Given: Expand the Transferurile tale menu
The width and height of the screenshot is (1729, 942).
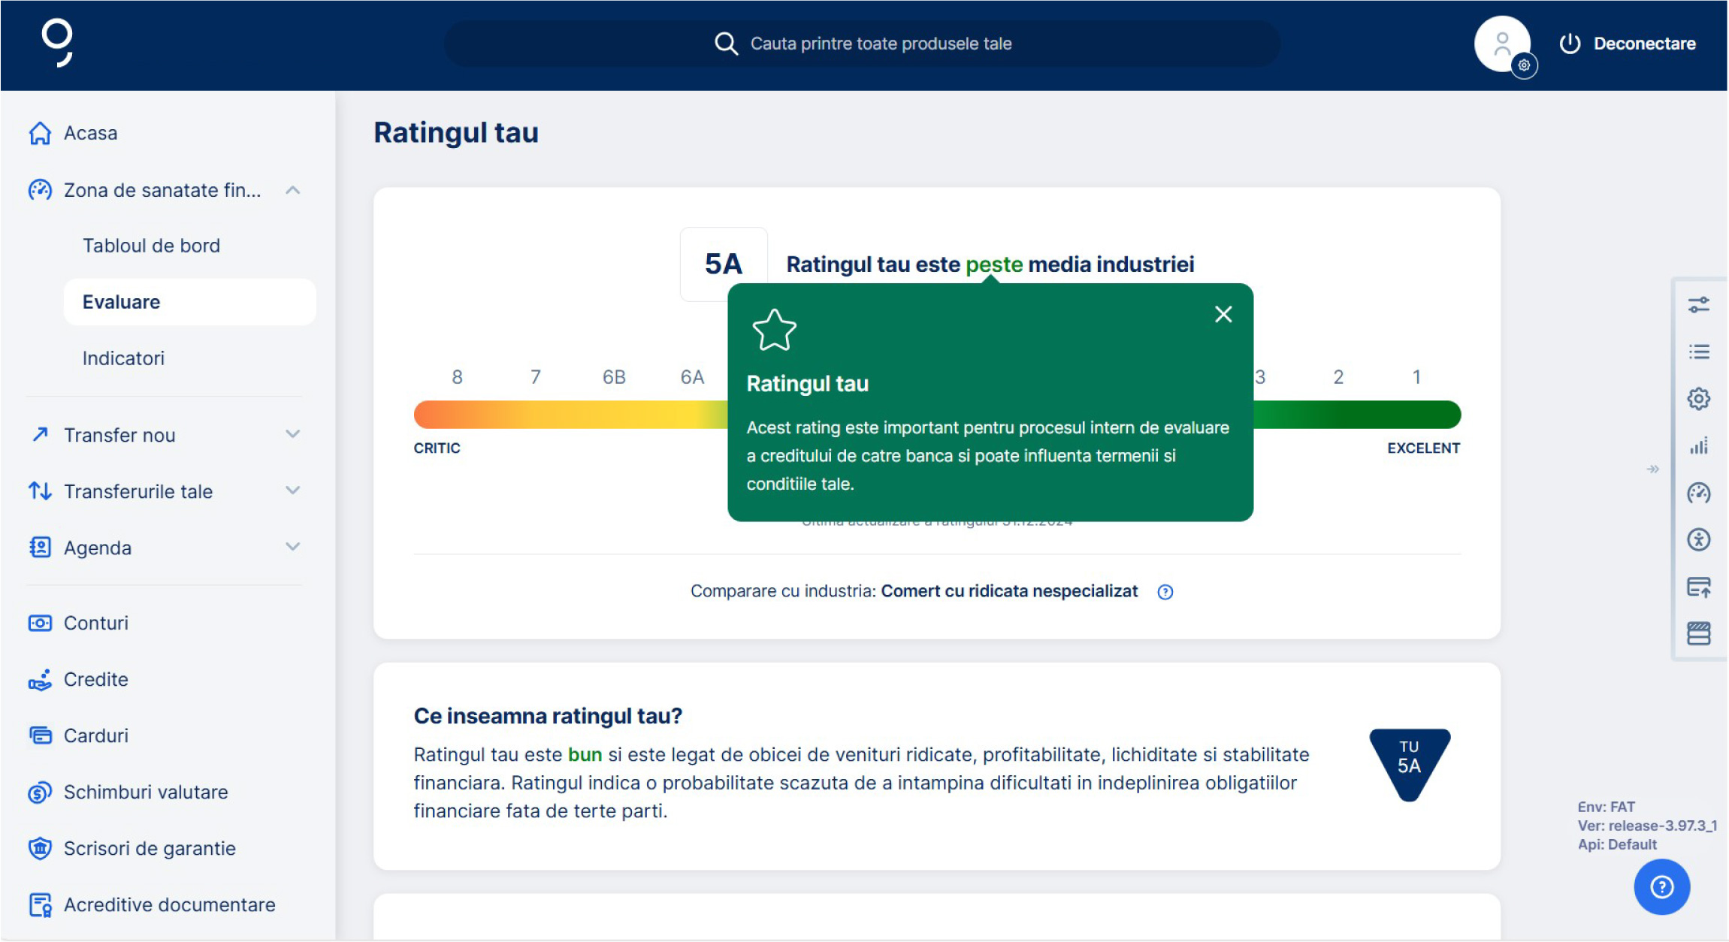Looking at the screenshot, I should (x=293, y=491).
